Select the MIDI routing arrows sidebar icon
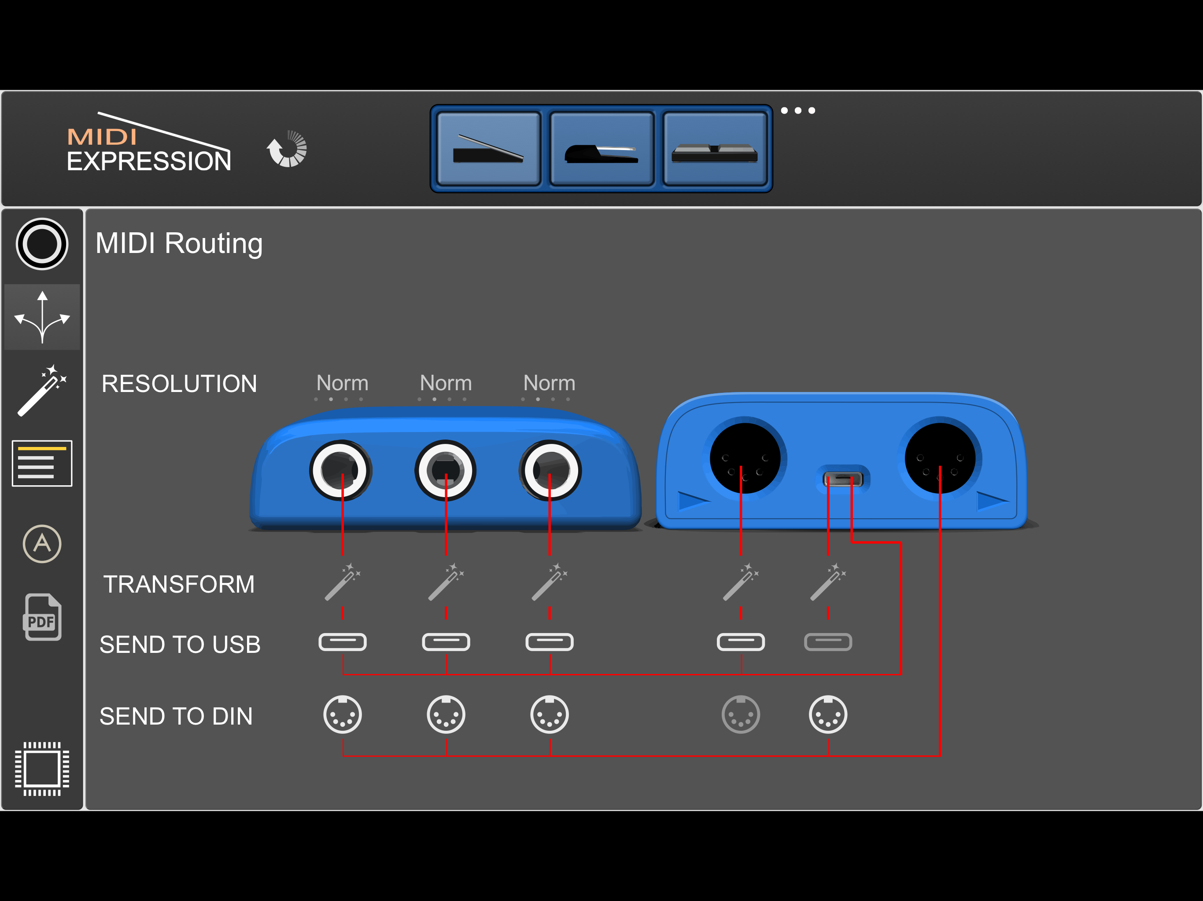 pos(42,317)
